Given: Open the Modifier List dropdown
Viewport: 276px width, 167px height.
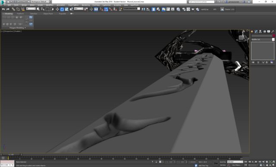Looking at the screenshot, I should tap(263, 39).
